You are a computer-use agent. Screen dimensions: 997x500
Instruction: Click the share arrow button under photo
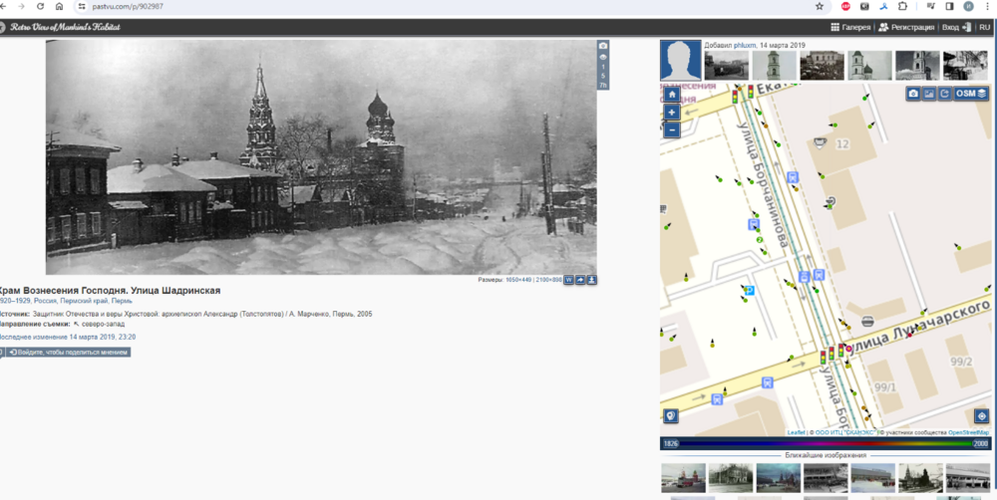pyautogui.click(x=580, y=280)
